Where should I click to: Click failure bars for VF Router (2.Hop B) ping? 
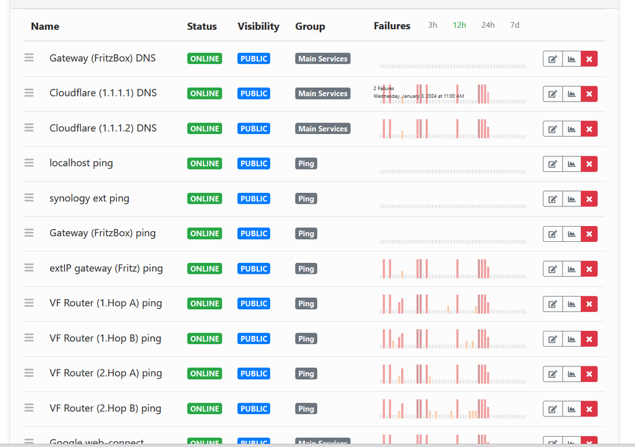(453, 408)
